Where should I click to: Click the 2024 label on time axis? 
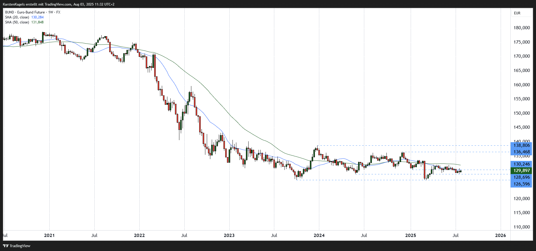click(x=319, y=235)
